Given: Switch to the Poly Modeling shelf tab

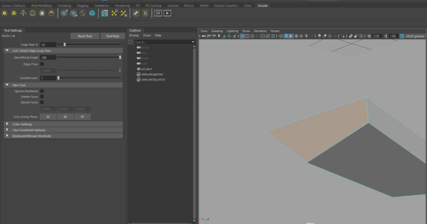Looking at the screenshot, I should (40, 5).
